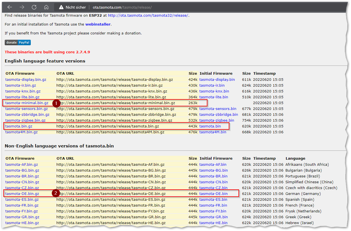Open initial firmware link tasmota-CN.bin
351x231 pixels.
point(213,182)
